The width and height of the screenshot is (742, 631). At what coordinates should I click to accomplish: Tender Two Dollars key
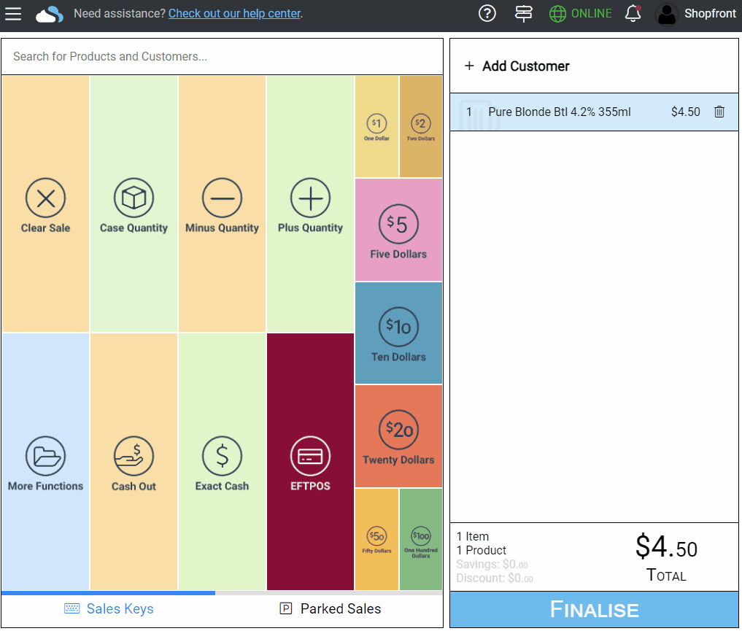tap(421, 127)
